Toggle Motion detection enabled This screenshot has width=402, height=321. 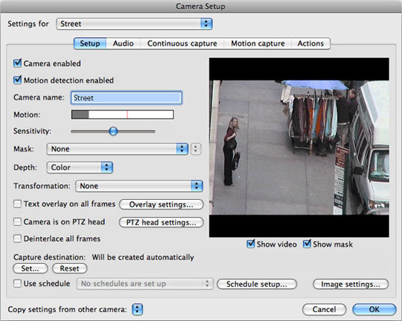coord(17,80)
